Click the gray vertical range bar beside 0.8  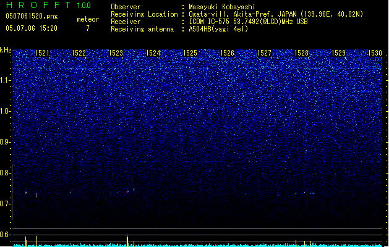coord(12,192)
